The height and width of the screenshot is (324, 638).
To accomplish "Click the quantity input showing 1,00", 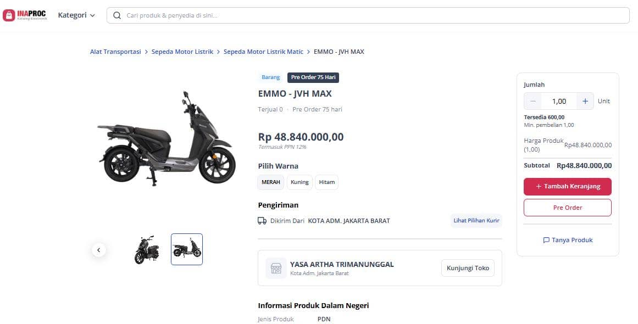I will [x=559, y=101].
